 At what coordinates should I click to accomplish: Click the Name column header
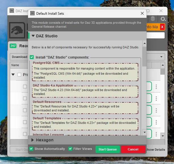click(15, 65)
